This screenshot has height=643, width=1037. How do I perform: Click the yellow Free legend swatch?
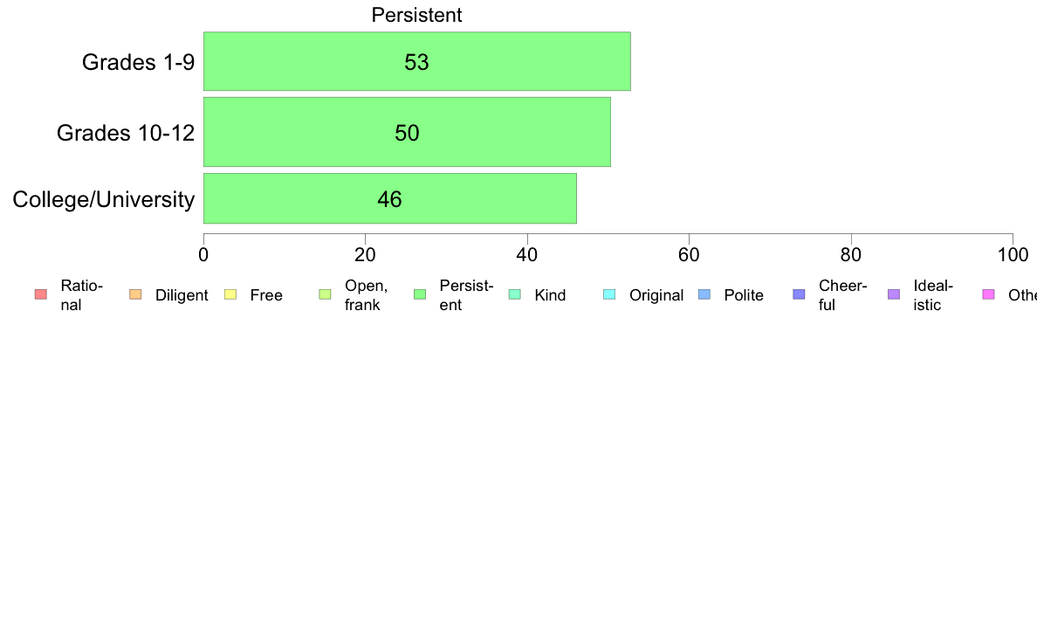230,294
